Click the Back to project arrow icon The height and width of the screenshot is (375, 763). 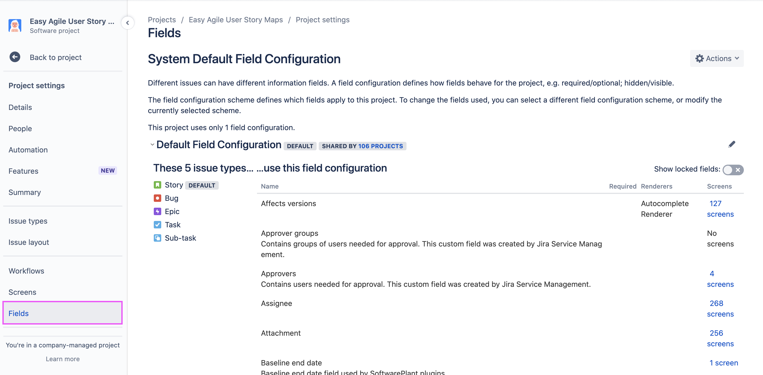tap(15, 57)
